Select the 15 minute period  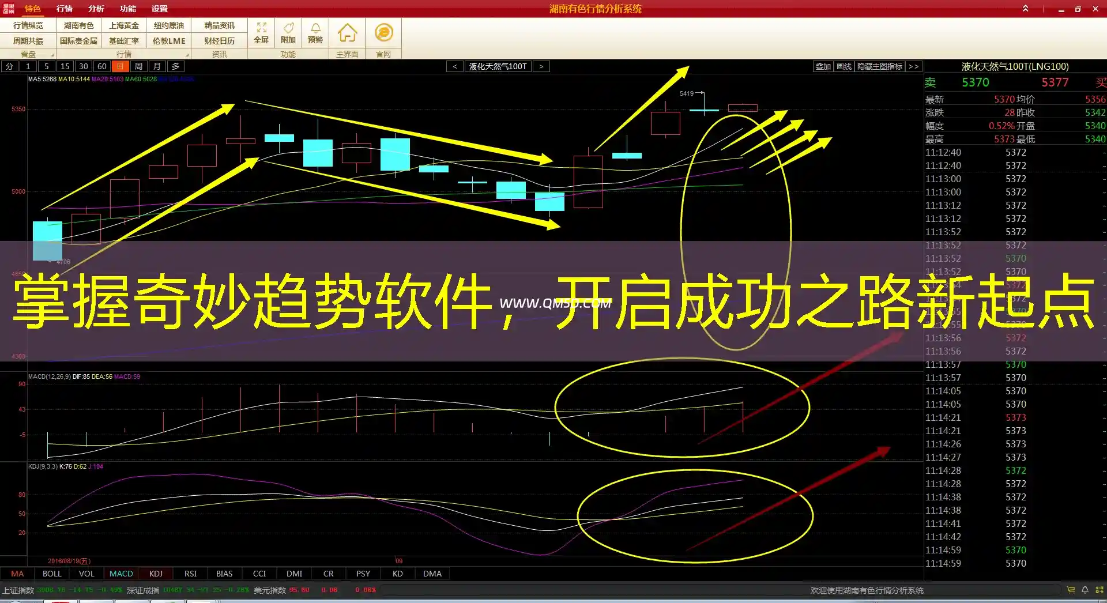pos(65,66)
